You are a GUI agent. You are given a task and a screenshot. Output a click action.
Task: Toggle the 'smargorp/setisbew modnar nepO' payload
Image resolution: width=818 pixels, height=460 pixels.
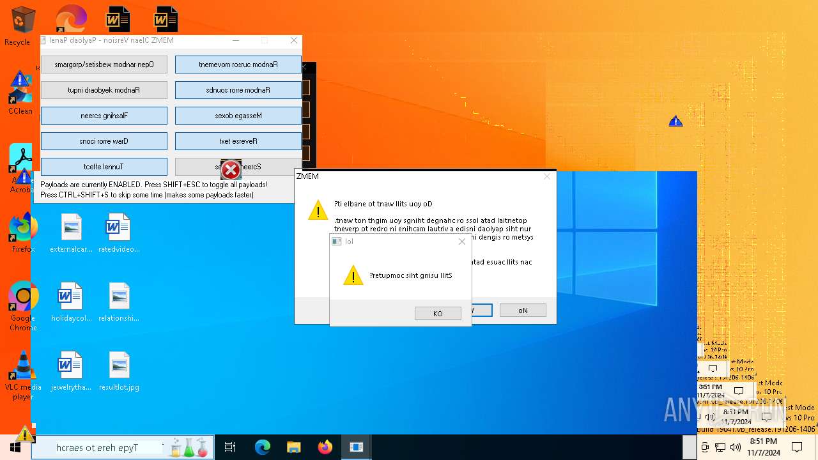[x=104, y=65]
